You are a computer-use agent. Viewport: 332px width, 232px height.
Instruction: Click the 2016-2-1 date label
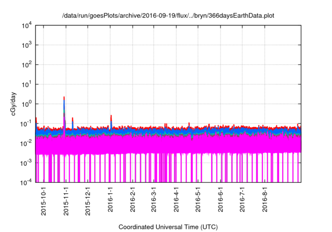(133, 199)
